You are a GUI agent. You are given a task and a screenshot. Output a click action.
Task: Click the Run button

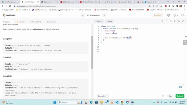170,96
